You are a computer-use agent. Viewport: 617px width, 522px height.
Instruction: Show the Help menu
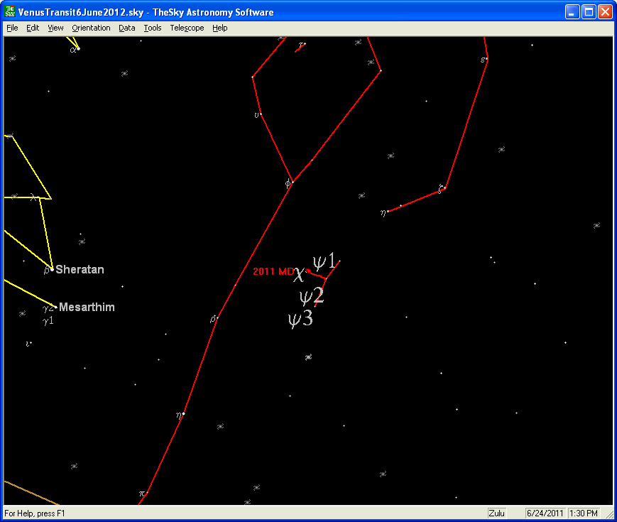220,28
